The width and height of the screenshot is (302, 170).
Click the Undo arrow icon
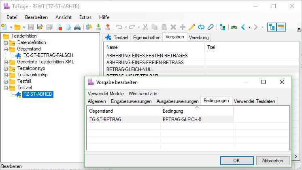click(x=119, y=27)
